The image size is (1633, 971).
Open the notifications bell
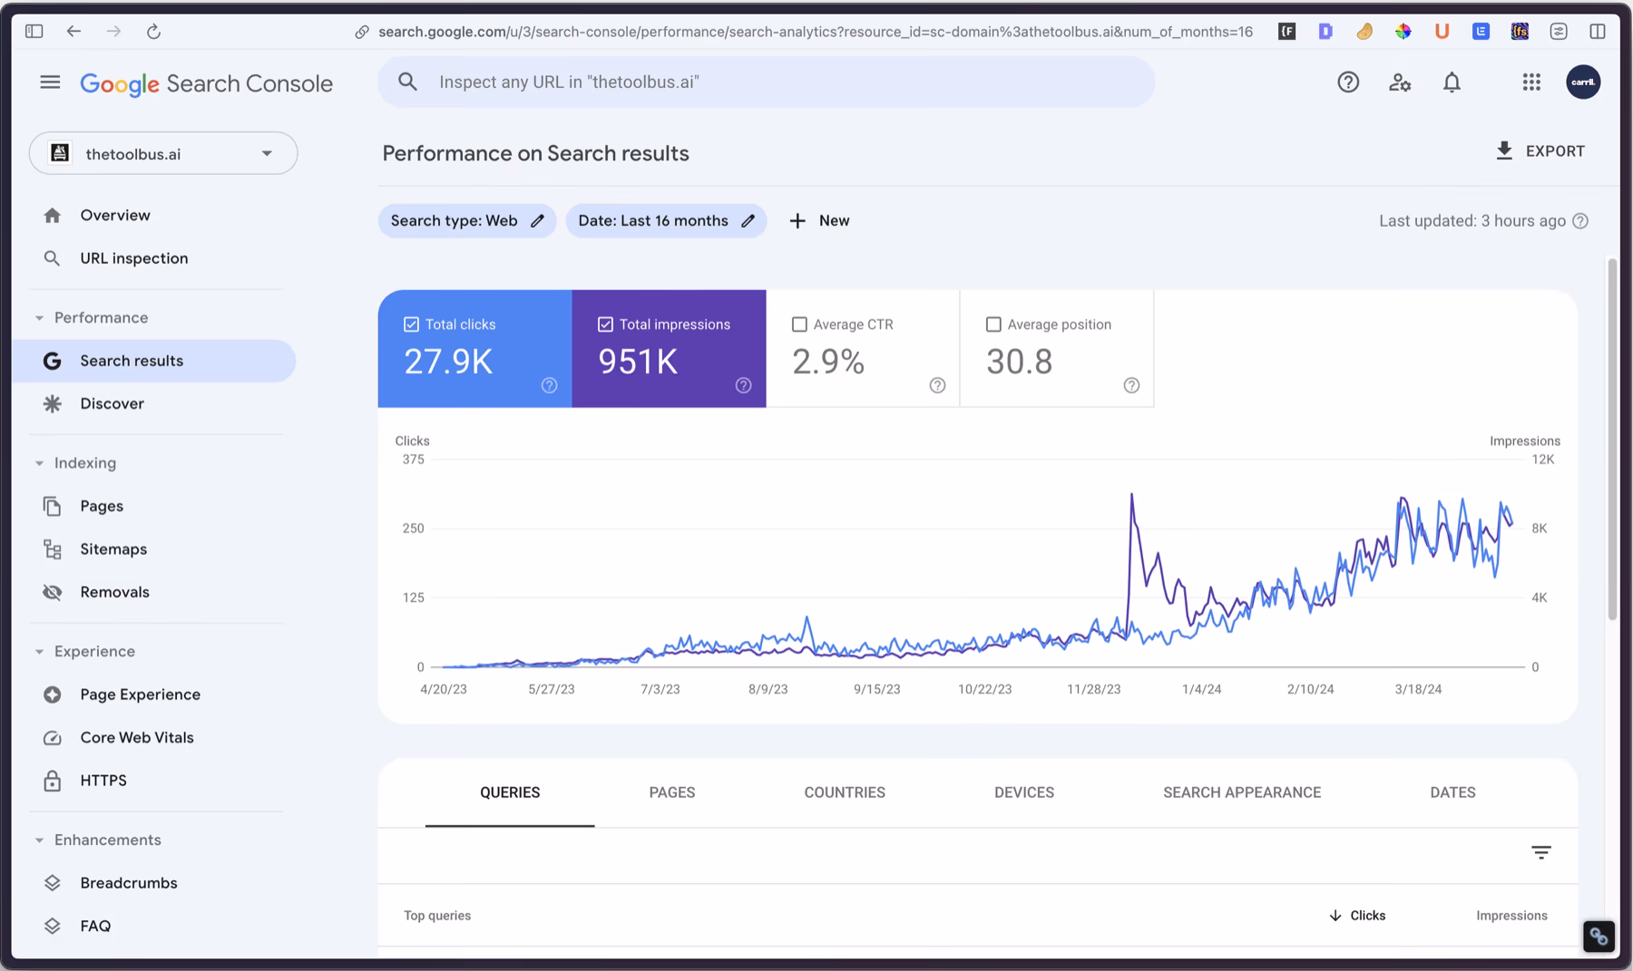(1452, 83)
